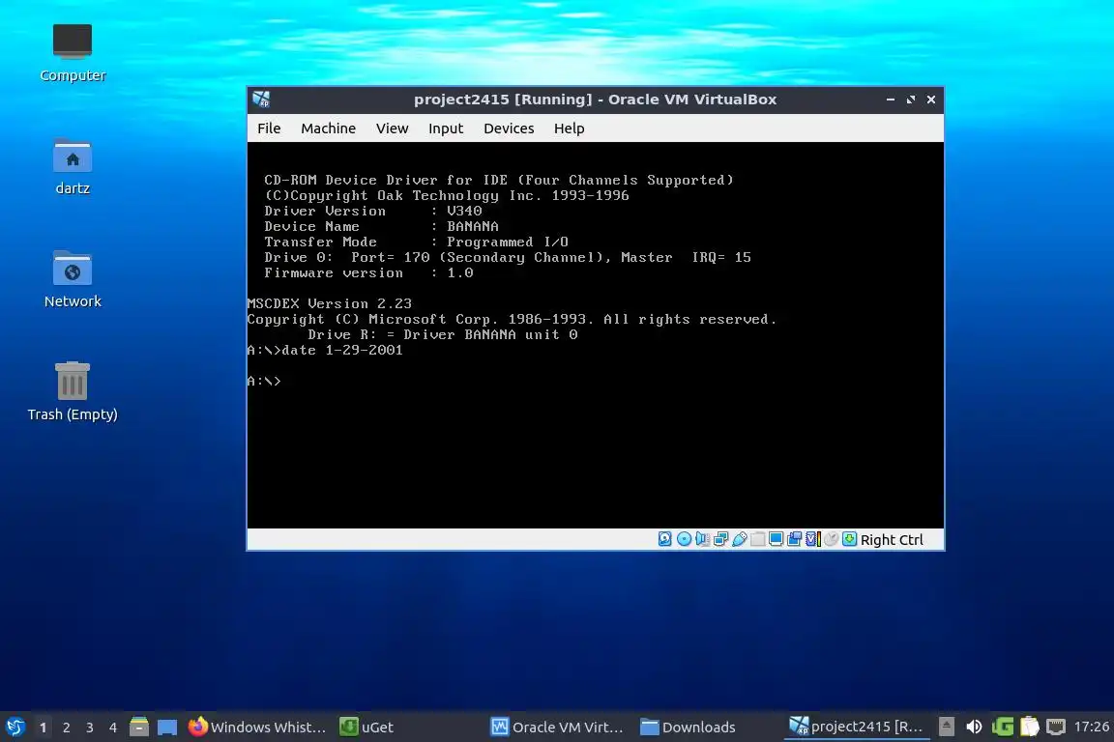Viewport: 1114px width, 742px height.
Task: Open the optical disk indicator menu
Action: (x=684, y=539)
